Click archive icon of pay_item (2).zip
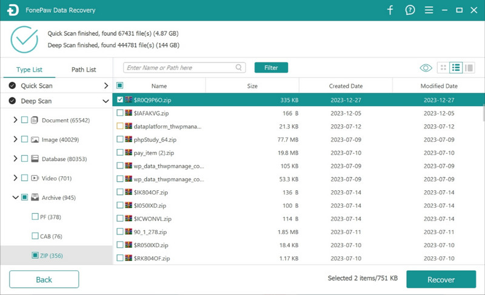The width and height of the screenshot is (485, 295). 129,153
